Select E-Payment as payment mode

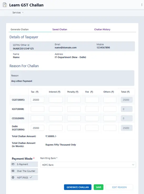click(24, 164)
